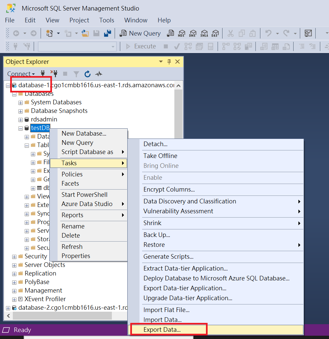
Task: Select Import Data... menu item
Action: 216,320
